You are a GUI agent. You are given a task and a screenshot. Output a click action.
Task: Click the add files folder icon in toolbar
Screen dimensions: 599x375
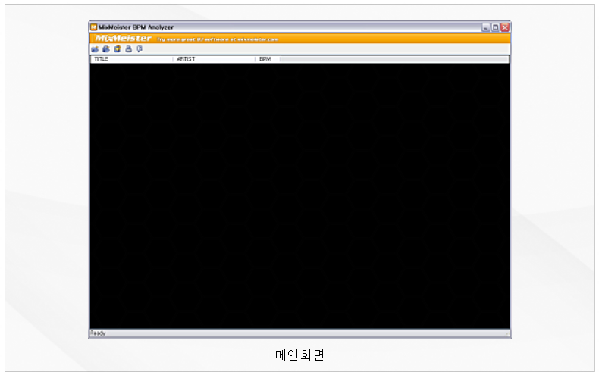[x=95, y=49]
